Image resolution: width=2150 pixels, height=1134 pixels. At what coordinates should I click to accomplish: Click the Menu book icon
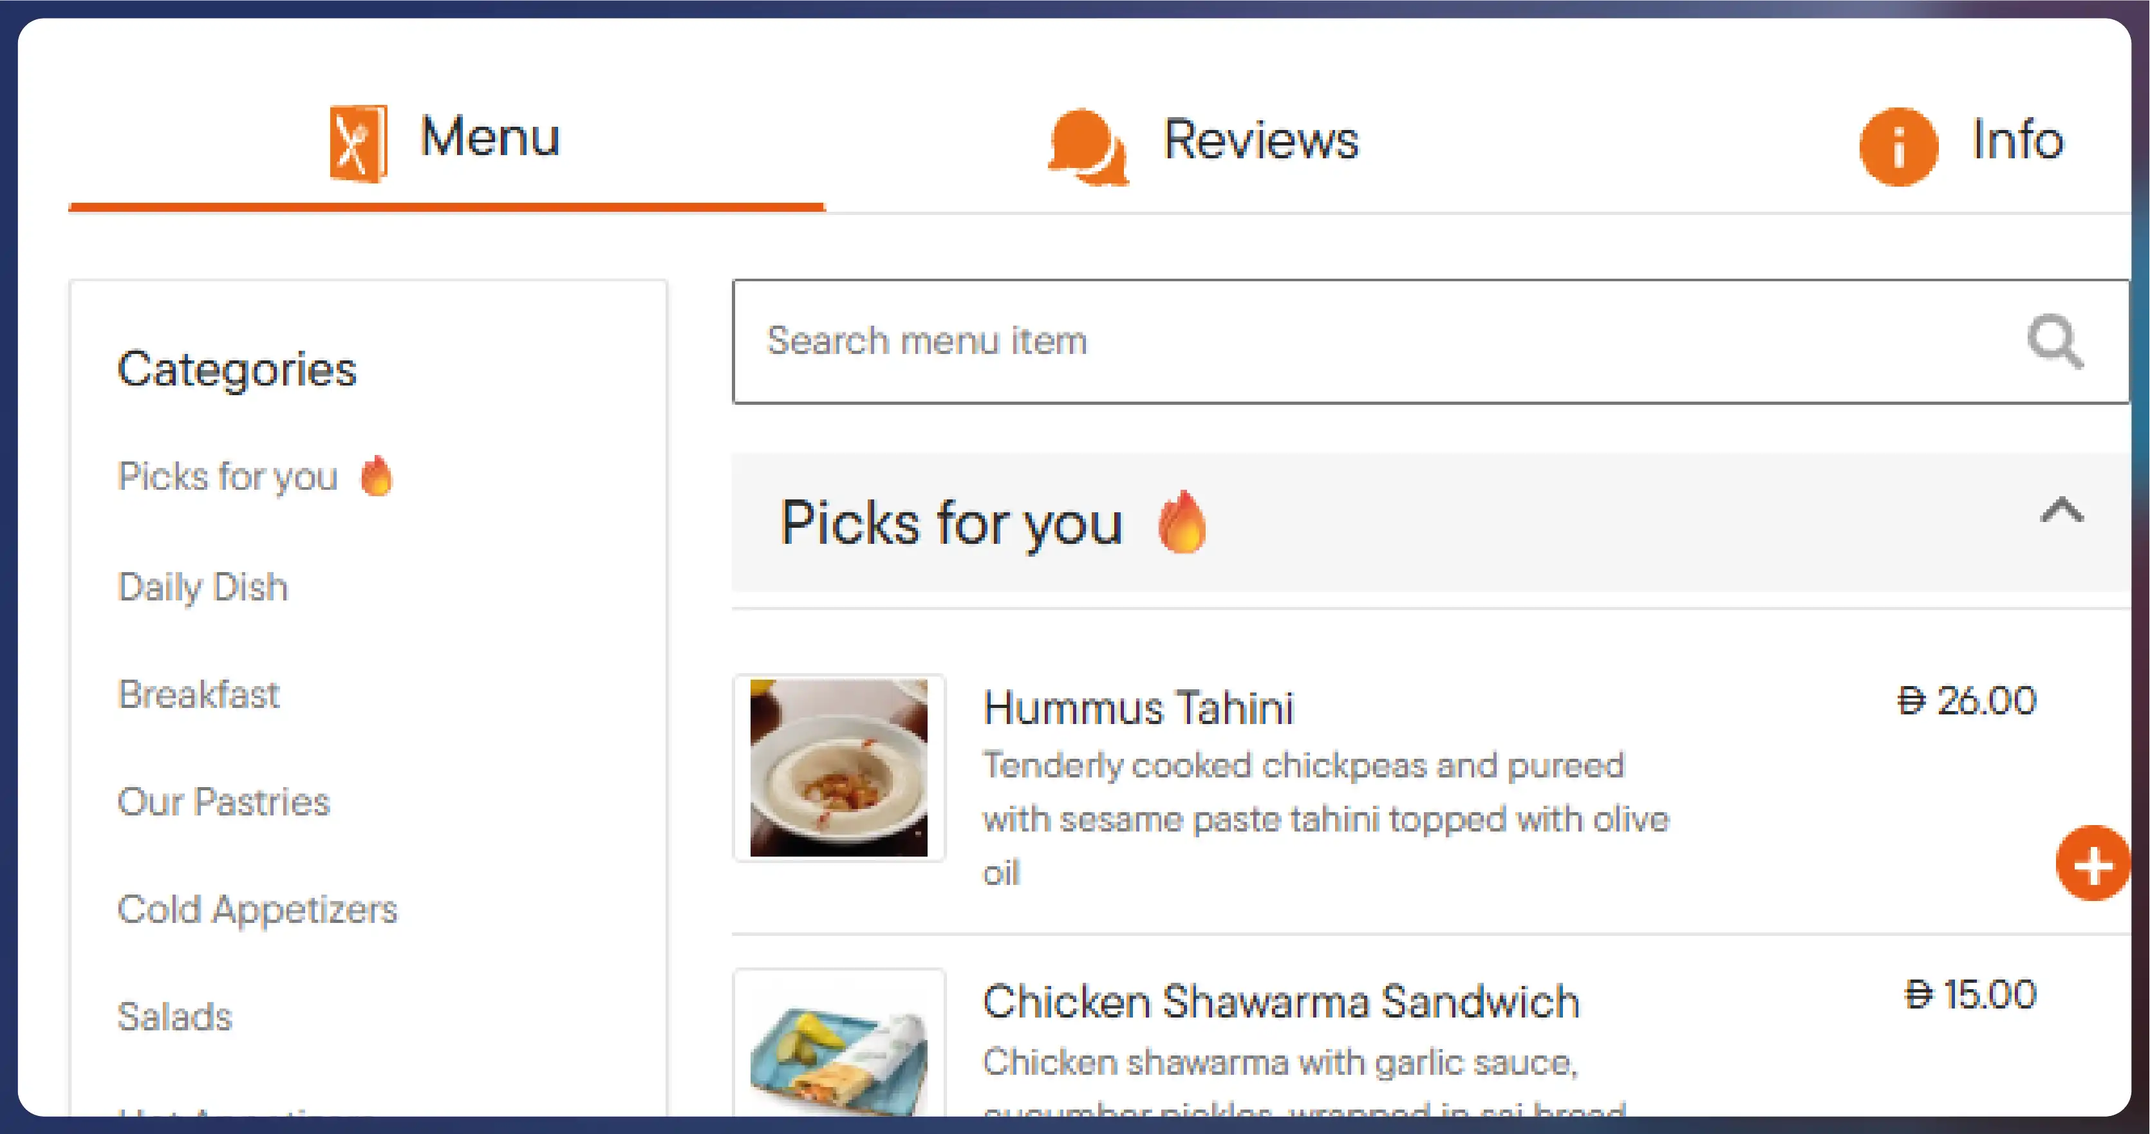coord(358,143)
